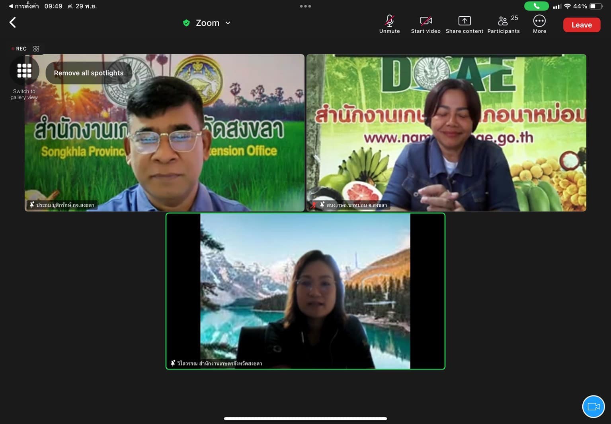Tap the muted mic icon on สนง.กษอ.นาหม่อม label

click(x=314, y=205)
